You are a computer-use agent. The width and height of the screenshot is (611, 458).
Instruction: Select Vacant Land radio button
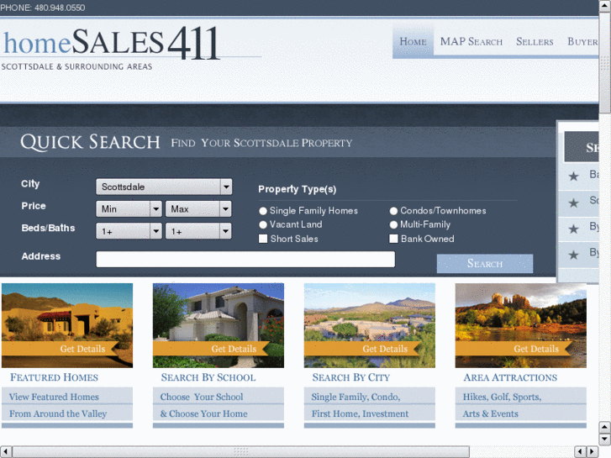click(263, 224)
